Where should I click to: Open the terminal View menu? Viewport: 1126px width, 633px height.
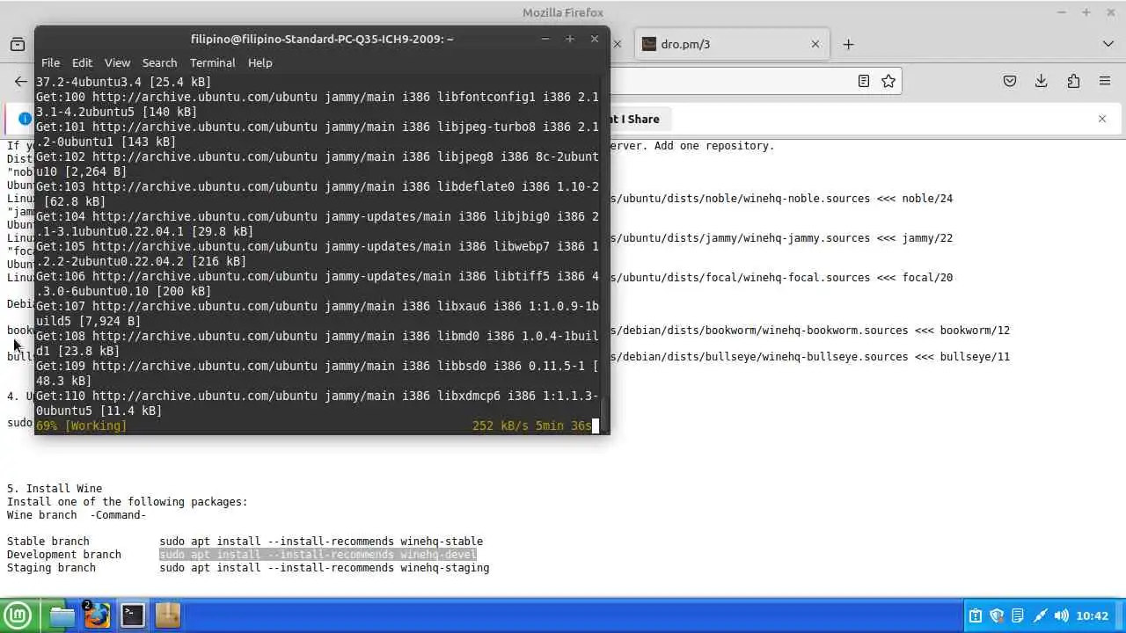(x=117, y=62)
